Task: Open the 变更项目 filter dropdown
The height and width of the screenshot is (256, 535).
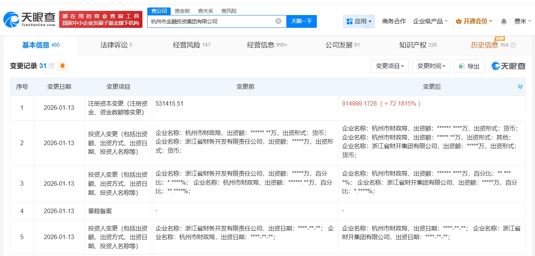Action: (x=389, y=66)
